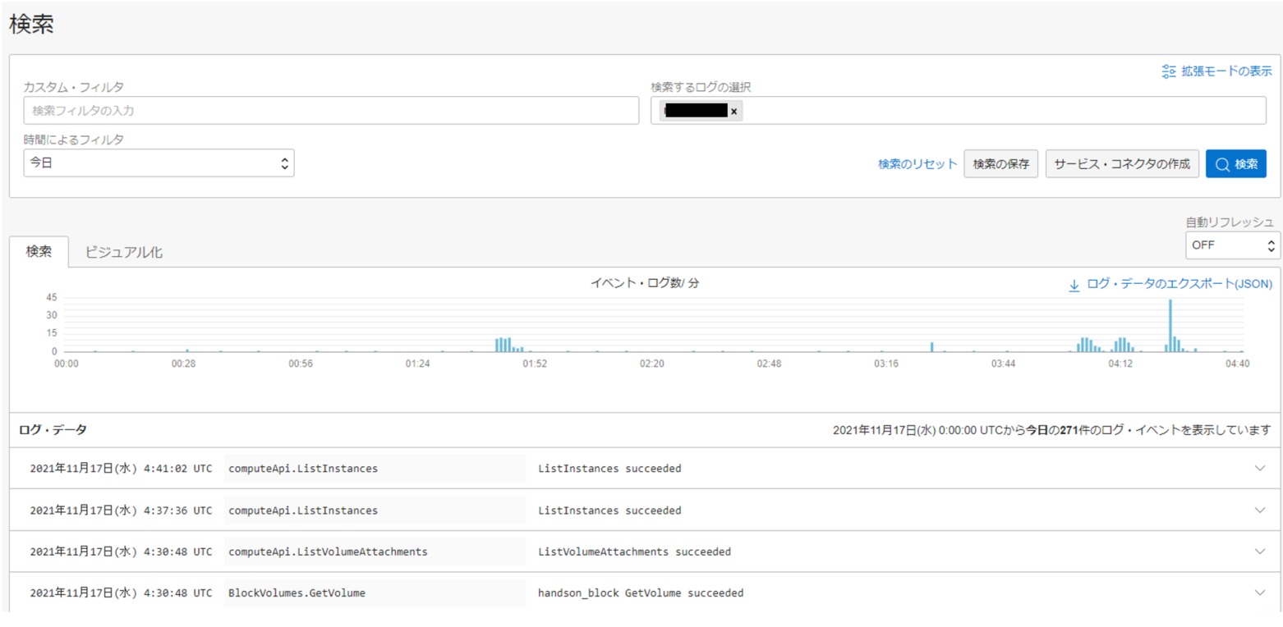
Task: Open the 今日 time filter dropdown
Action: (x=159, y=162)
